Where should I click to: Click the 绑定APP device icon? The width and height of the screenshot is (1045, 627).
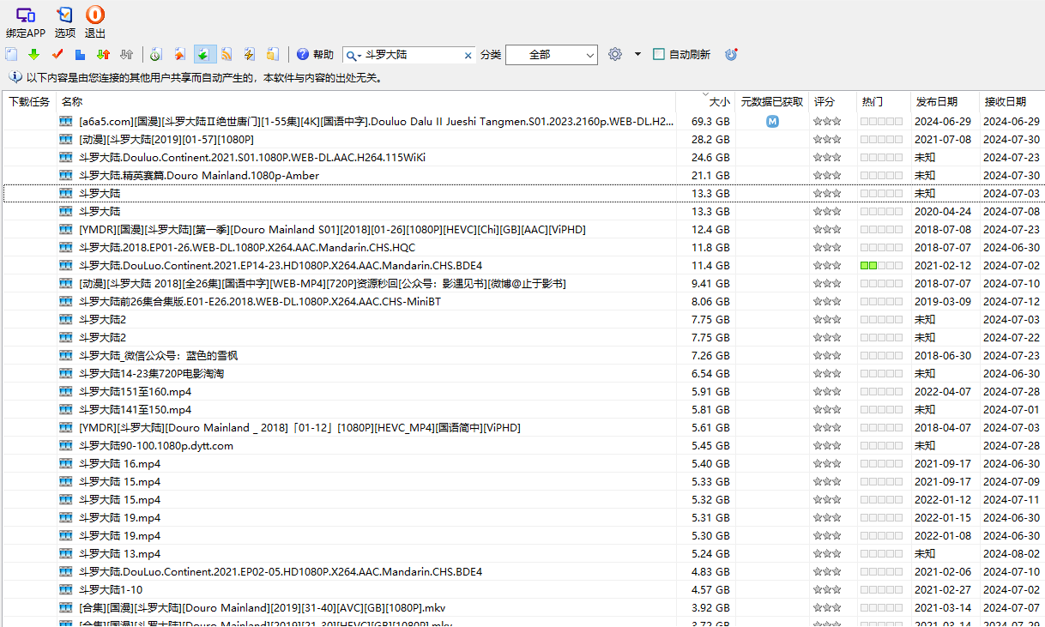pyautogui.click(x=25, y=15)
